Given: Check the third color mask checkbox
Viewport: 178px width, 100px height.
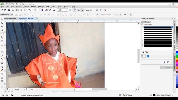Looking at the screenshot, I should click(142, 31).
